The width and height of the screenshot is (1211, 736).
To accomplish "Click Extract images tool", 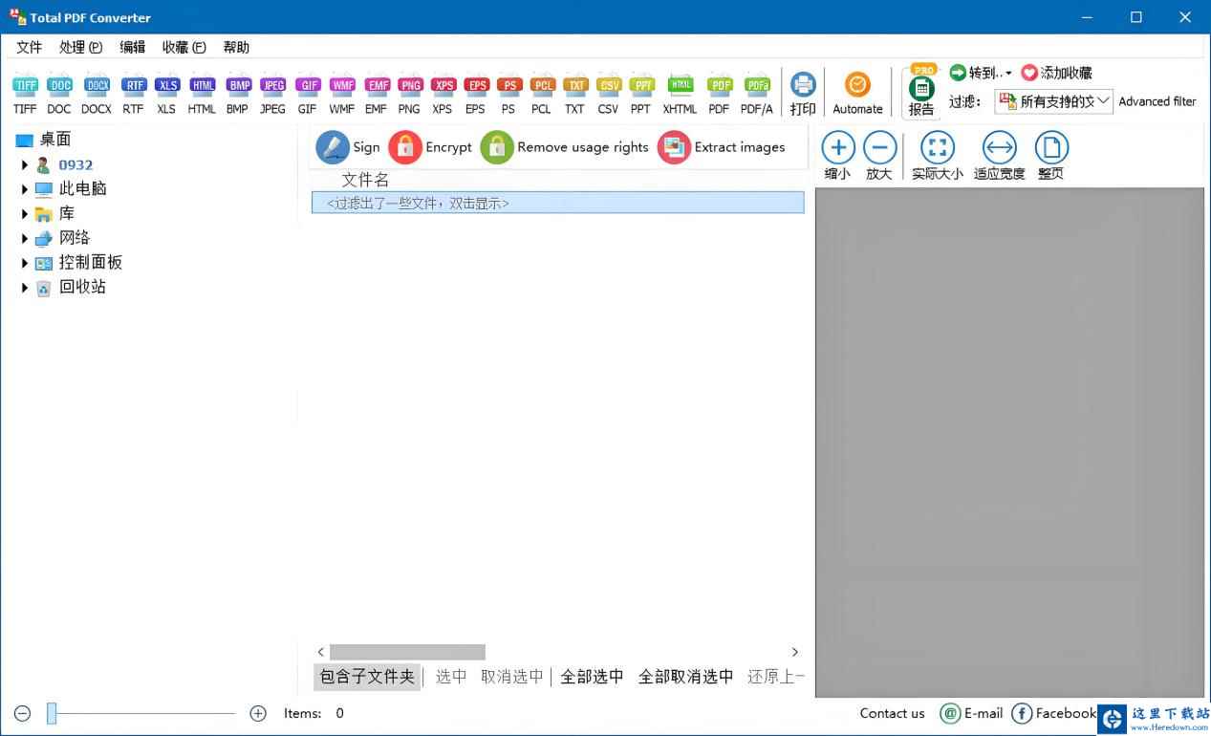I will click(x=722, y=147).
